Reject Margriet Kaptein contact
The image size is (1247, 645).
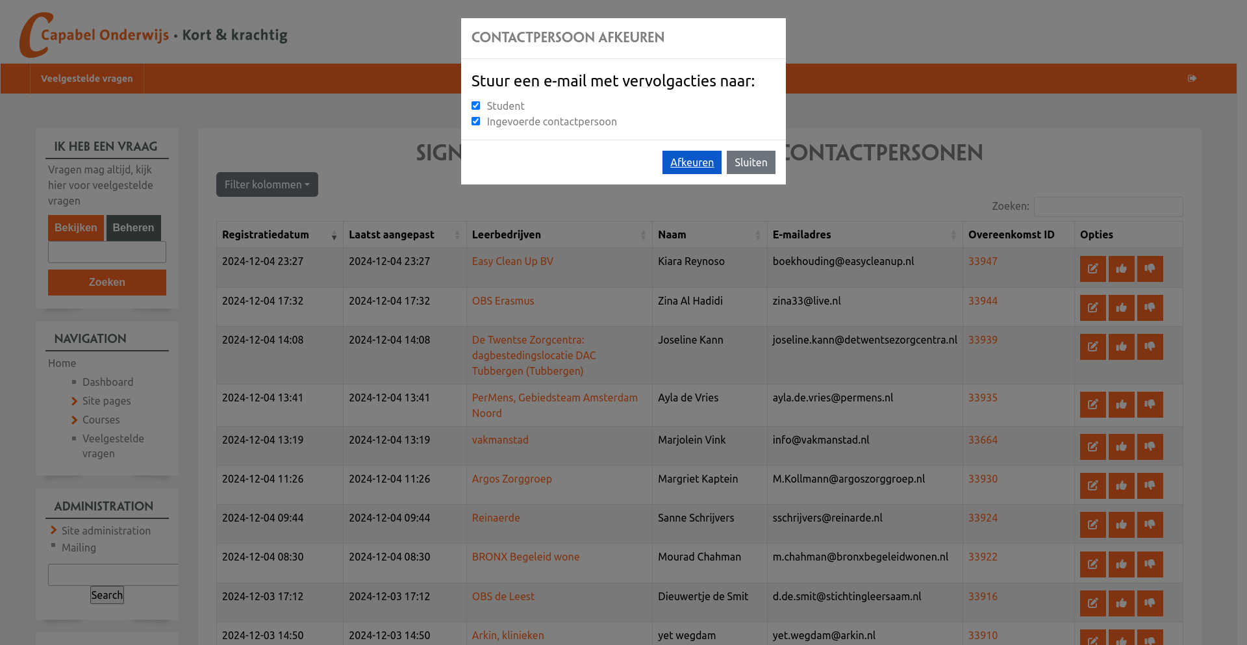coord(1150,486)
